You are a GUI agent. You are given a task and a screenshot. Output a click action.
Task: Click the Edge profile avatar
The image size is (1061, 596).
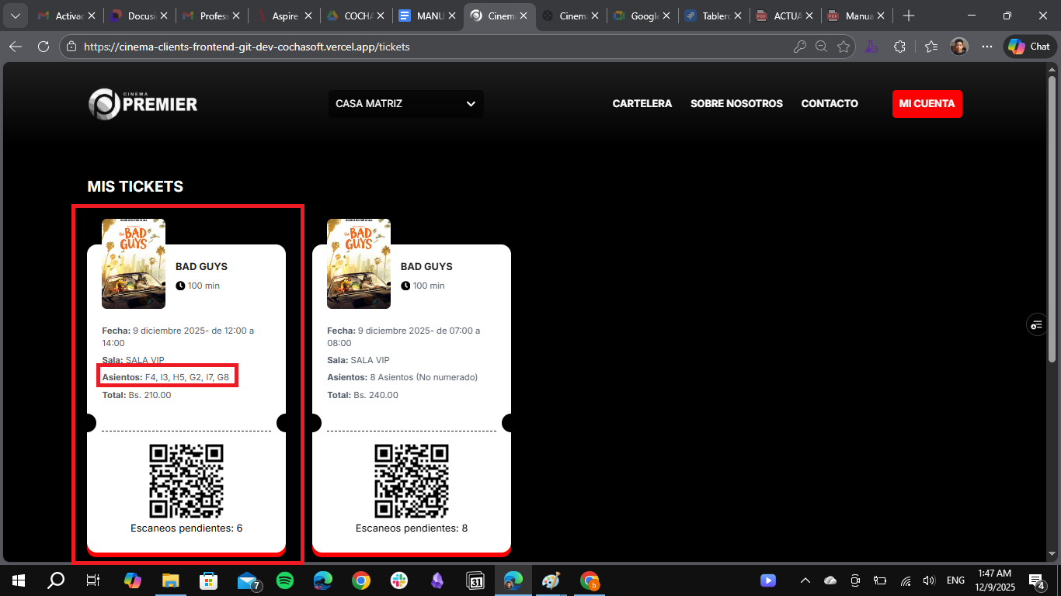point(958,47)
